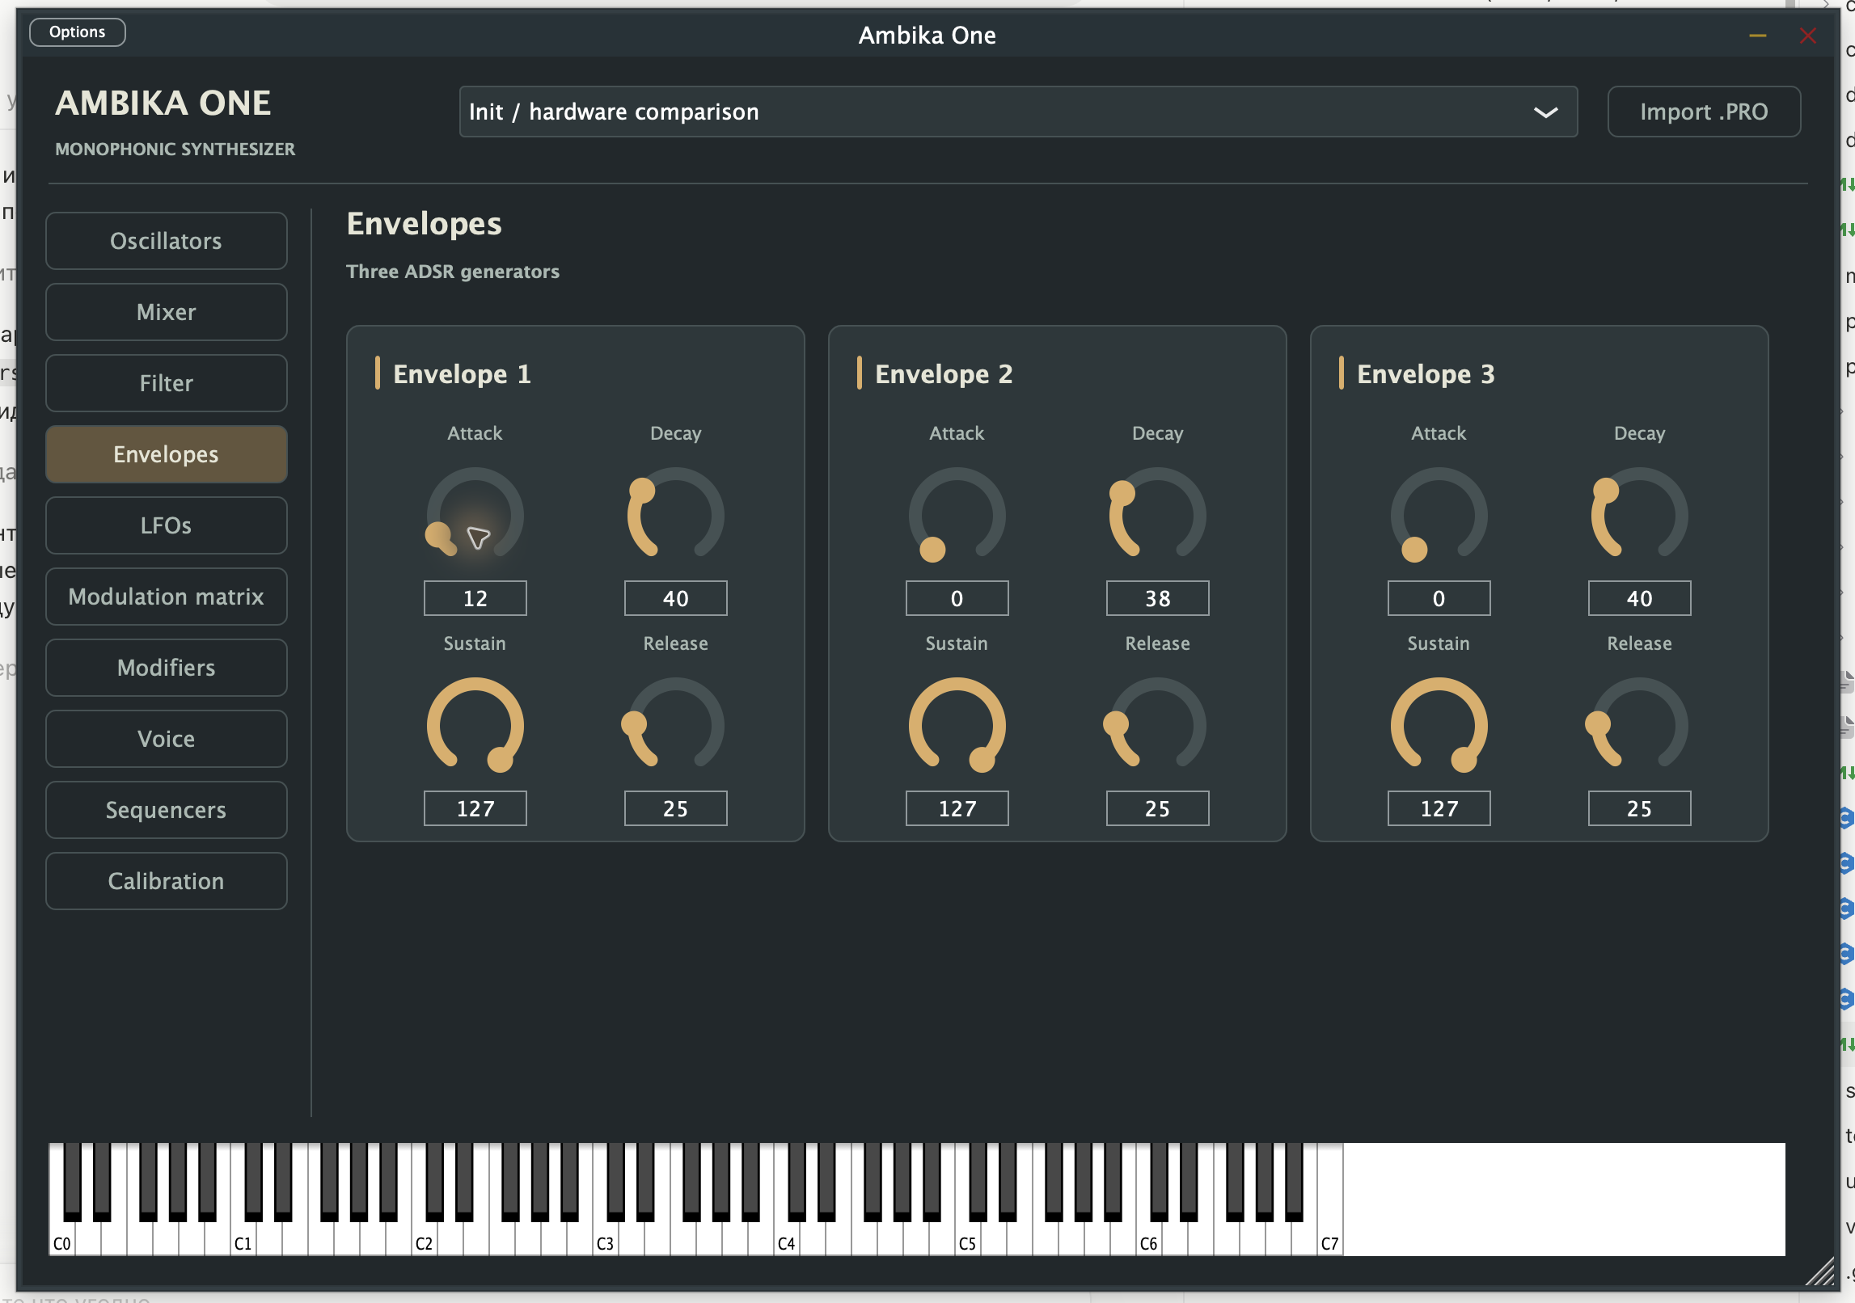Click Envelope 3 Release value field showing 25
Viewport: 1855px width, 1303px height.
[x=1640, y=808]
